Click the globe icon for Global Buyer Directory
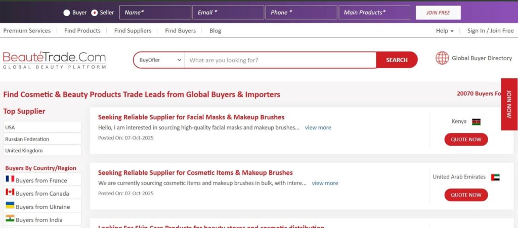 click(442, 58)
